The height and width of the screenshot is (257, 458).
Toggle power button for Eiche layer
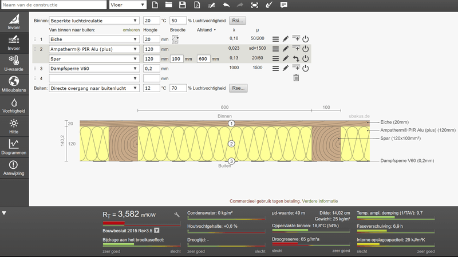306,39
